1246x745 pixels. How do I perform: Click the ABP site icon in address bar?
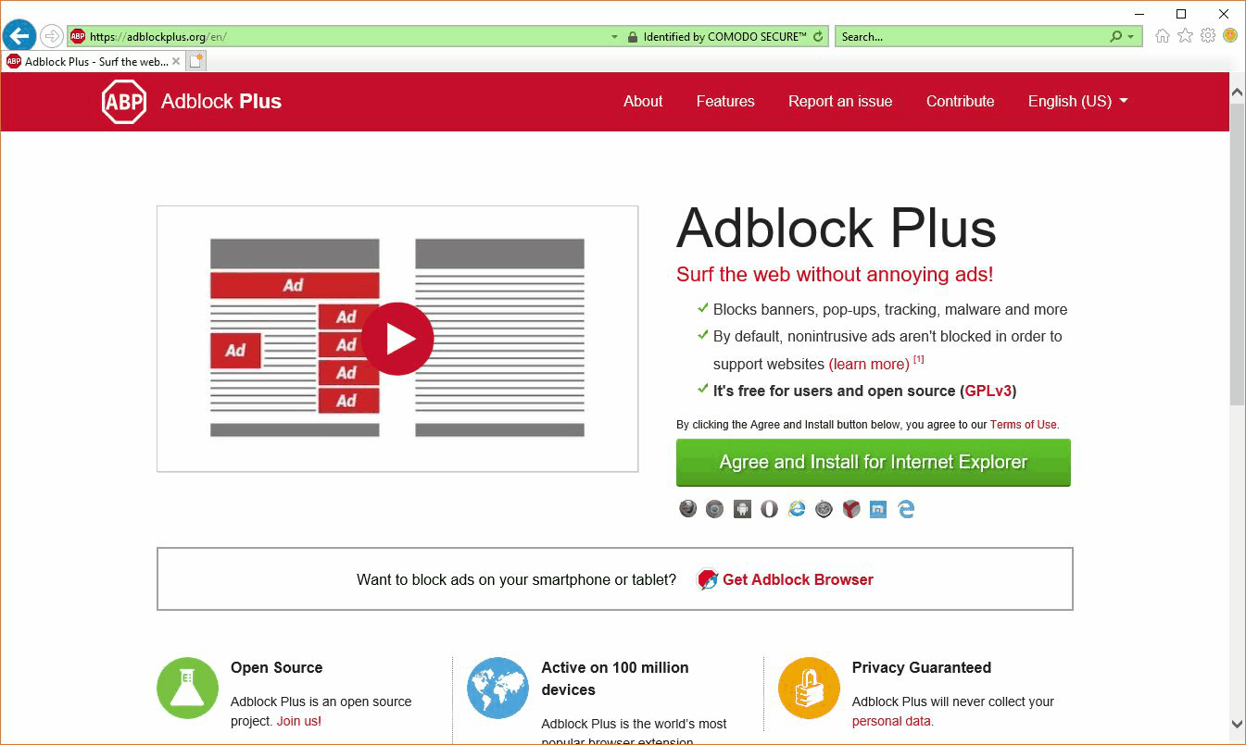(x=79, y=37)
